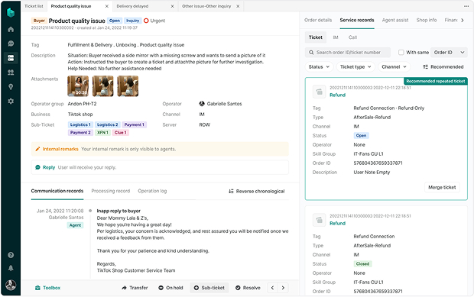Open the second attachment thumbnail
This screenshot has height=297, width=474.
[102, 86]
